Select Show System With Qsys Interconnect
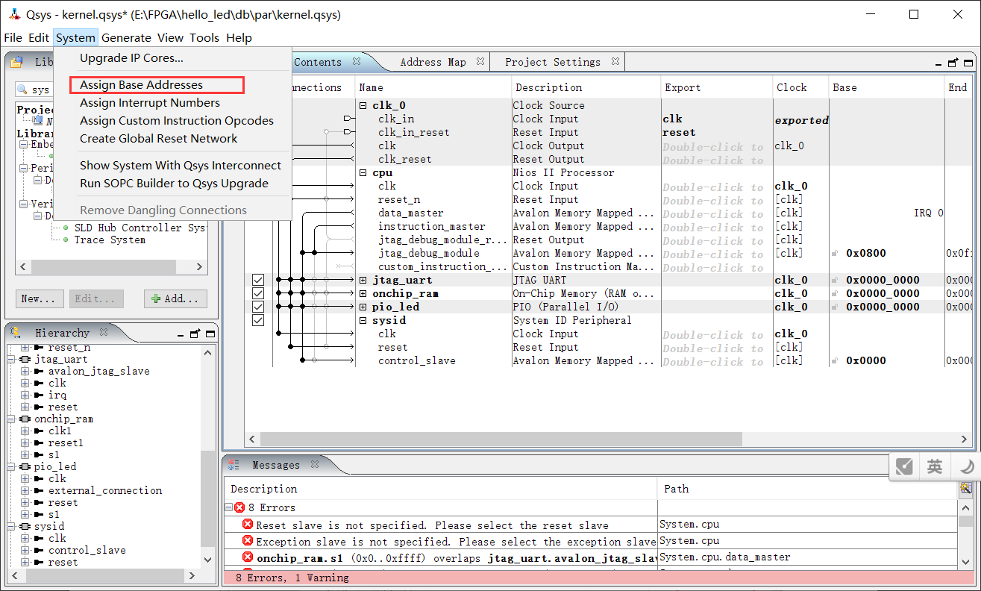This screenshot has width=981, height=591. (x=181, y=166)
